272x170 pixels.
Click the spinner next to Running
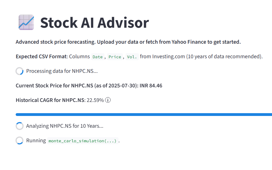(x=19, y=141)
